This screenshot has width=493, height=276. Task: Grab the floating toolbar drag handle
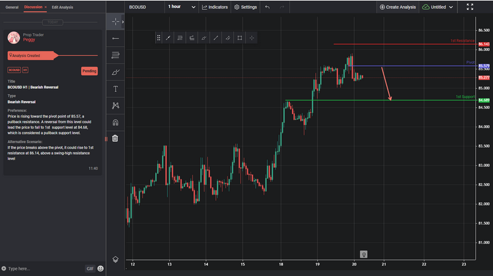click(159, 38)
